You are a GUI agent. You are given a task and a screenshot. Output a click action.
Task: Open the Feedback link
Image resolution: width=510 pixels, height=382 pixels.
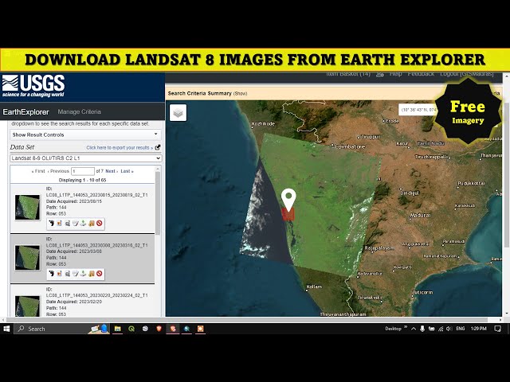point(421,74)
